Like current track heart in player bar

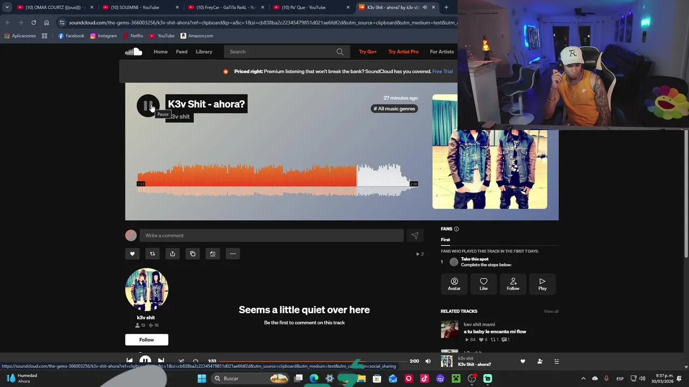click(x=523, y=361)
